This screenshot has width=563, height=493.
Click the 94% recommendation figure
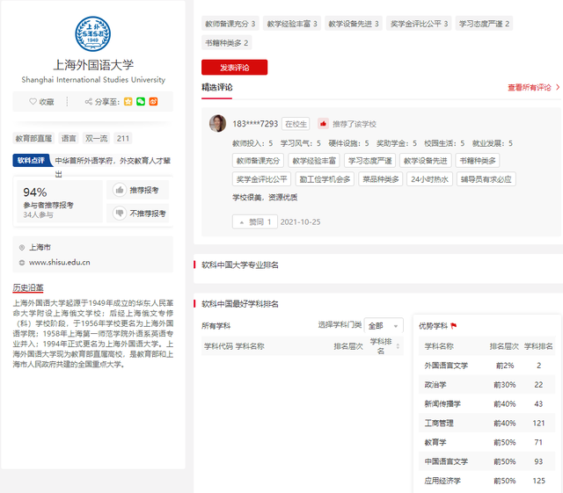[35, 192]
